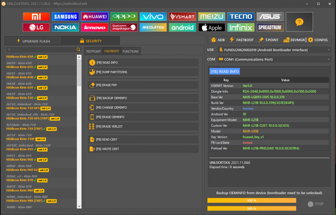Screen dimensions: 336x215
Task: Select the Apple brand logo
Action: (212, 27)
